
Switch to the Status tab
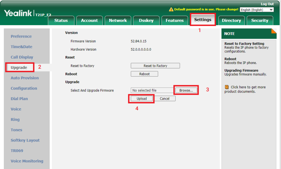tap(61, 21)
